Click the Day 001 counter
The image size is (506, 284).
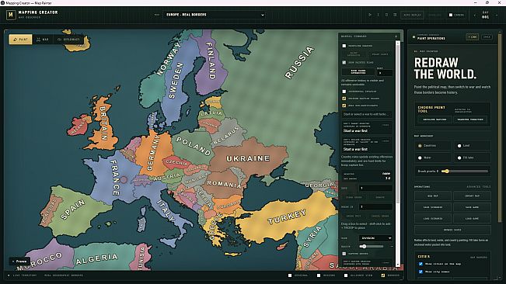pyautogui.click(x=485, y=15)
